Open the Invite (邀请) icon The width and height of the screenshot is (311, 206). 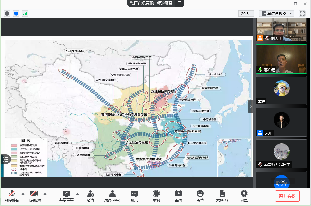point(90,196)
